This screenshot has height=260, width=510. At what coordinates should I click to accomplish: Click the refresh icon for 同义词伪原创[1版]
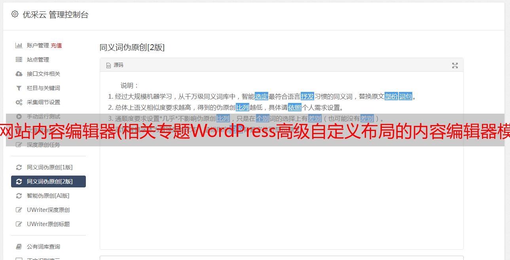(19, 167)
